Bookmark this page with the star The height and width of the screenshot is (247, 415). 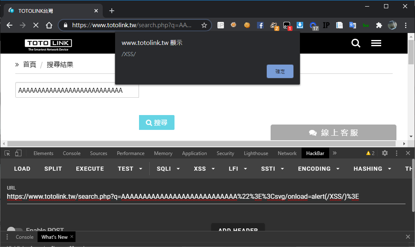pos(204,25)
